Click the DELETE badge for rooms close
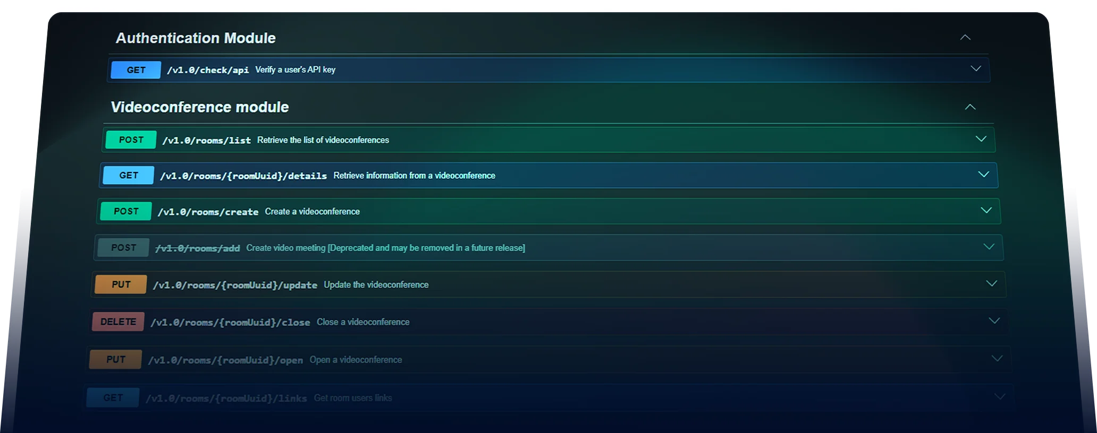Screen dimensions: 1097x433 tap(118, 322)
